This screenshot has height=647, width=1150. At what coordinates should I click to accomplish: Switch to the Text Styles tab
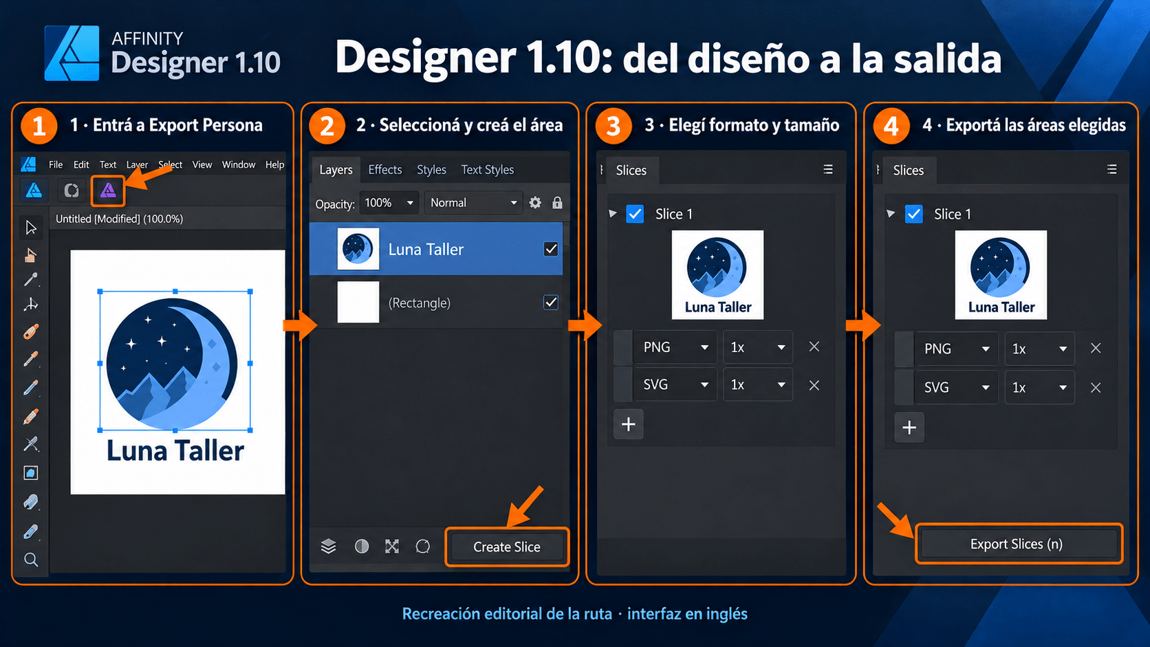(488, 169)
